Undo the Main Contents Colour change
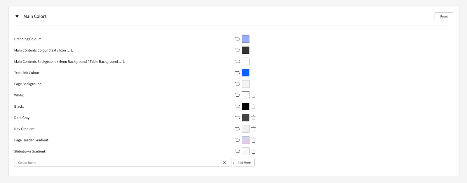 pyautogui.click(x=238, y=50)
